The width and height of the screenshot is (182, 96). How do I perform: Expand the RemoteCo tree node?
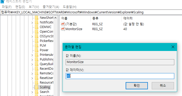[x=32, y=74]
